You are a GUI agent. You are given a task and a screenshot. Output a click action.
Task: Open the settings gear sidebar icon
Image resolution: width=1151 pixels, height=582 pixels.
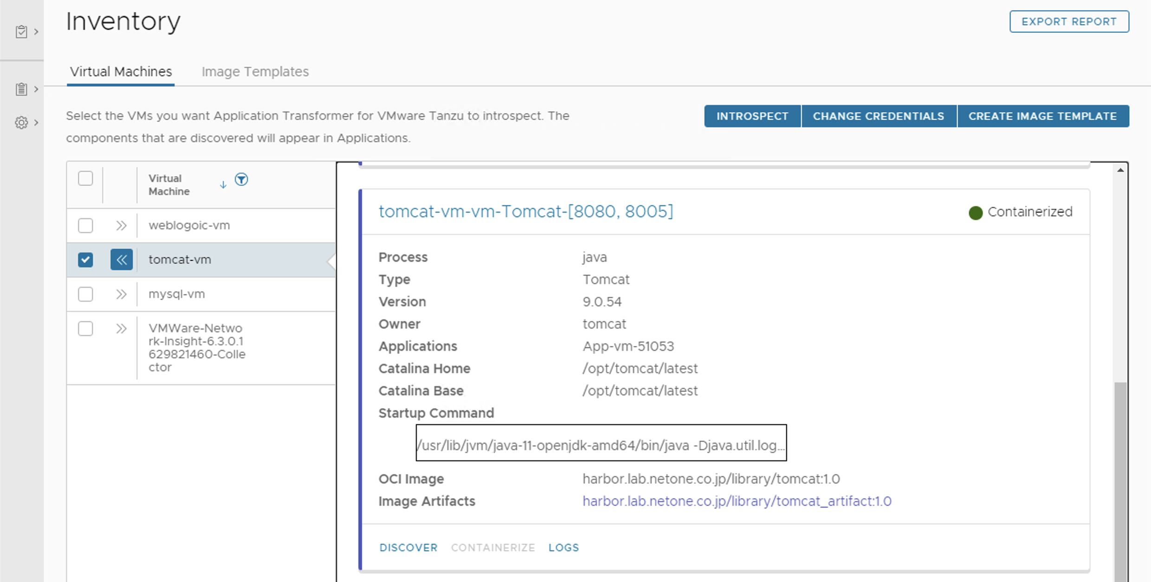click(x=21, y=123)
